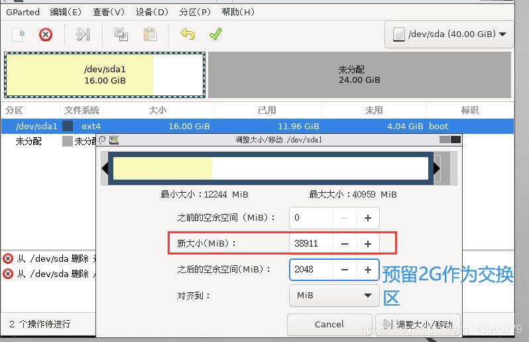Open the 设备(D) menu
This screenshot has height=342, width=529.
tap(152, 12)
